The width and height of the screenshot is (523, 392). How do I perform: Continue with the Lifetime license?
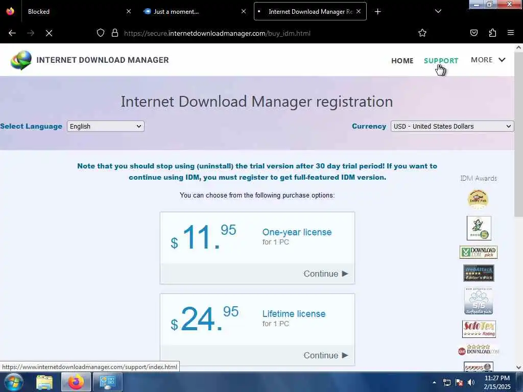tap(326, 355)
